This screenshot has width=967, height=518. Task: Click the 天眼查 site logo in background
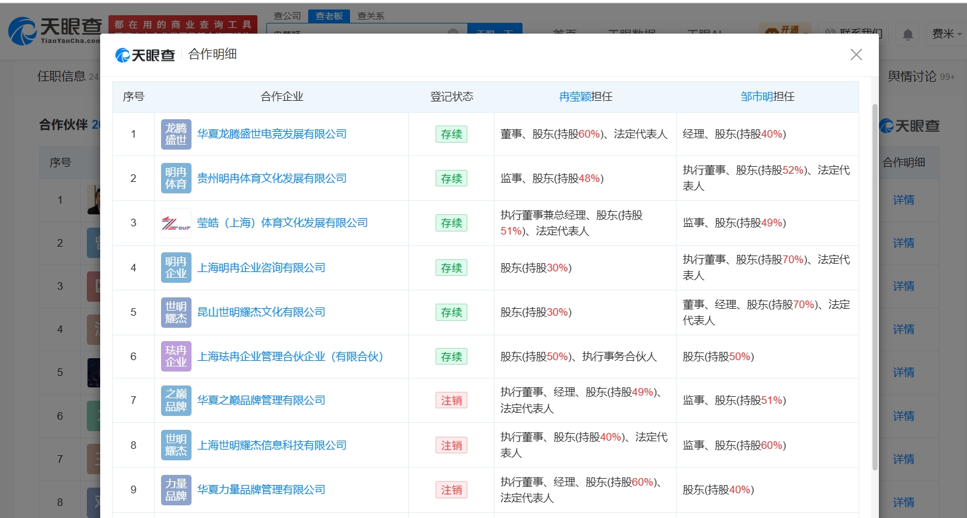click(x=54, y=30)
